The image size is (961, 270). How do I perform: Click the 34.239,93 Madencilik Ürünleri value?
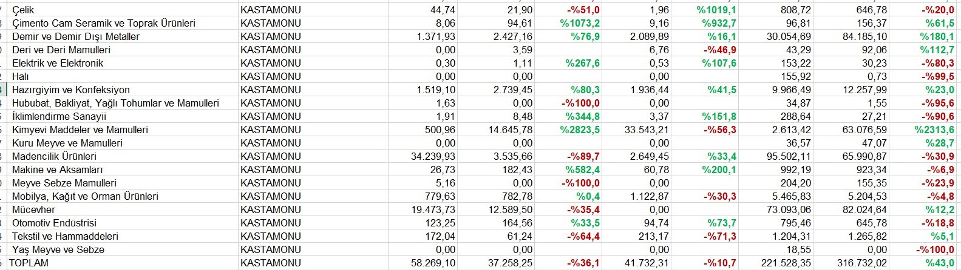pyautogui.click(x=433, y=156)
